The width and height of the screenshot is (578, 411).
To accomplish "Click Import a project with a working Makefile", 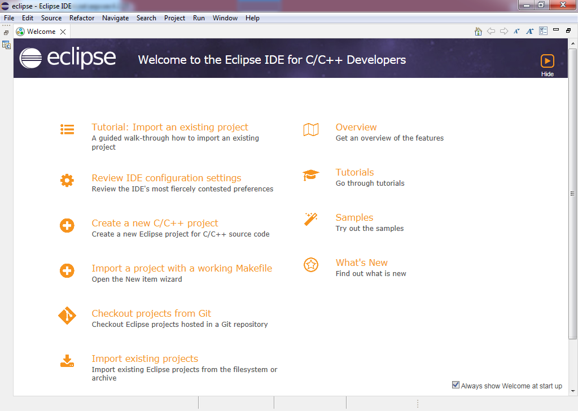I will [x=182, y=268].
